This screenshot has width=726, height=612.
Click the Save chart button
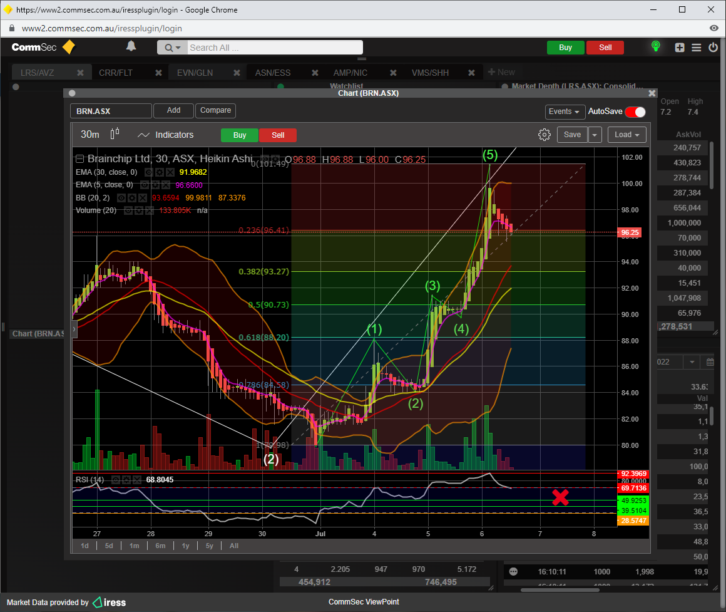tap(572, 135)
